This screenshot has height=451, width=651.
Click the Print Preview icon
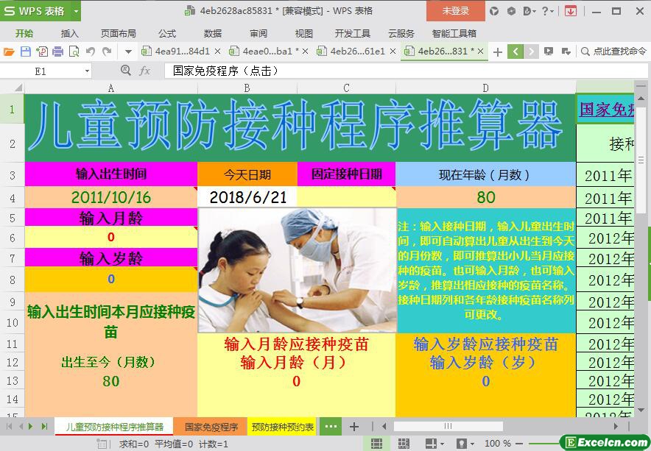click(x=74, y=52)
